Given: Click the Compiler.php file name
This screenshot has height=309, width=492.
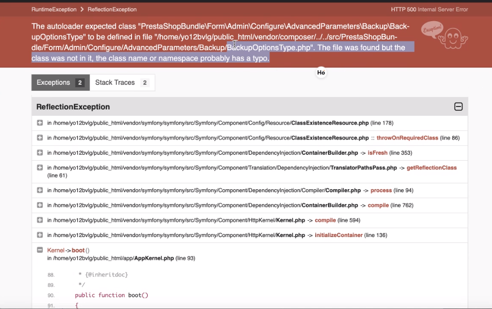Looking at the screenshot, I should click(x=343, y=190).
